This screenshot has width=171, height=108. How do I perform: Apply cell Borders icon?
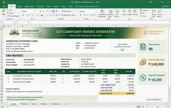[33, 15]
